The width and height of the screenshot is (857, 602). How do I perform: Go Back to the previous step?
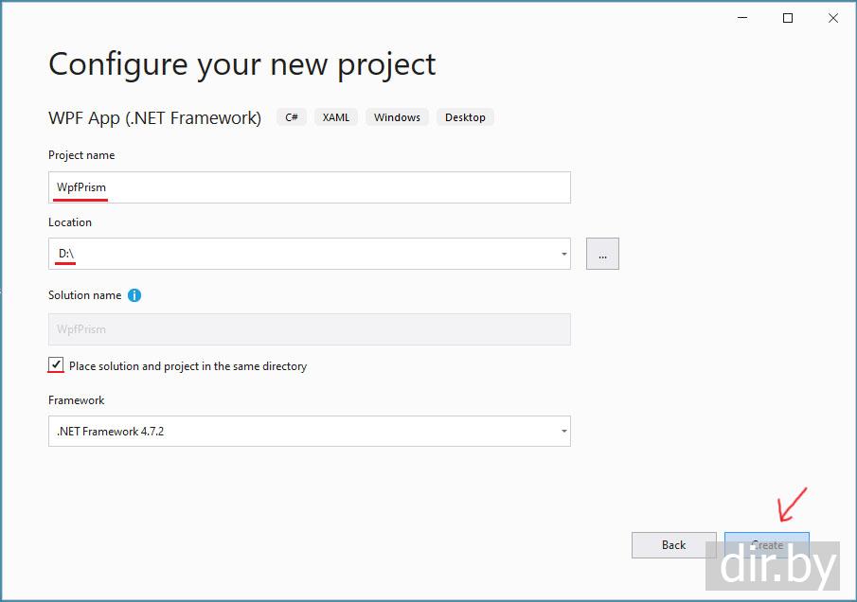pyautogui.click(x=673, y=545)
